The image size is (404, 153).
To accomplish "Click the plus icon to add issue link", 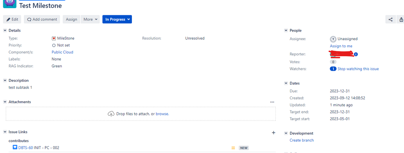I will (273, 133).
